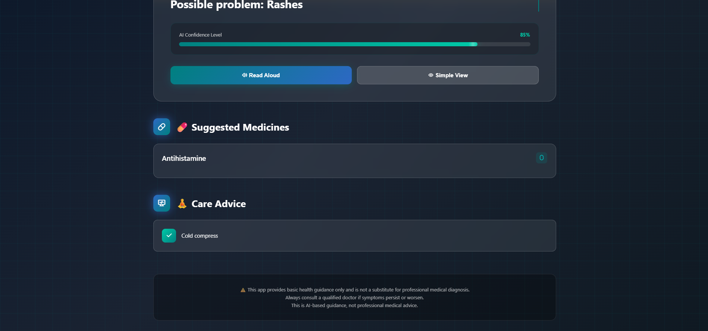
Task: Click the basic health guidance disclaimer line
Action: (358, 290)
